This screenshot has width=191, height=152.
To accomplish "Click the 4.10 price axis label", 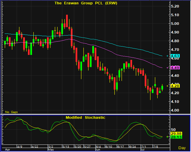I will (x=175, y=102).
